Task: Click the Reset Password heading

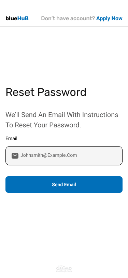Action: pyautogui.click(x=46, y=92)
